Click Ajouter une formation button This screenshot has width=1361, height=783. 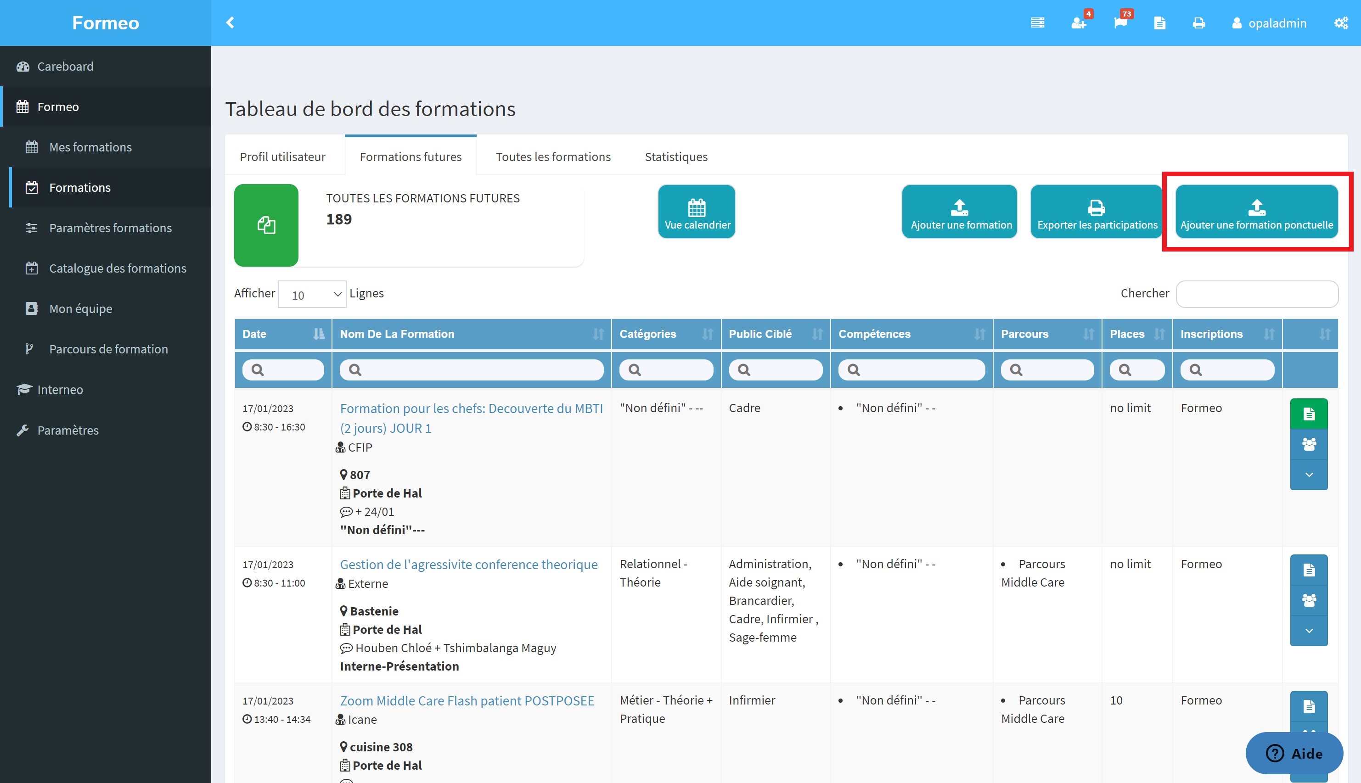click(x=960, y=211)
